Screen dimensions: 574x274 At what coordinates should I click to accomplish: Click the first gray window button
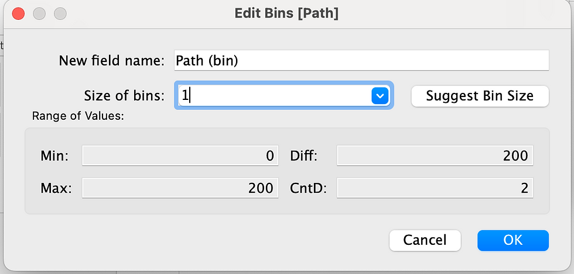coord(39,14)
